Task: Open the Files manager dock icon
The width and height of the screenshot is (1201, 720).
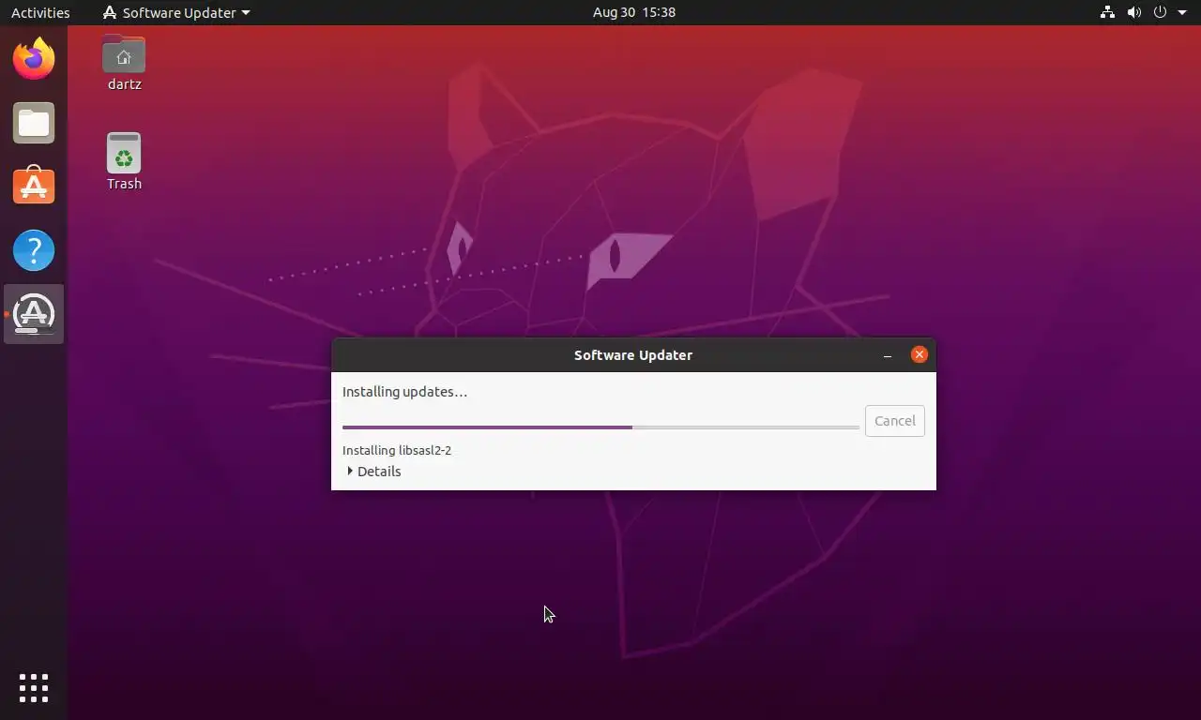Action: [x=34, y=123]
